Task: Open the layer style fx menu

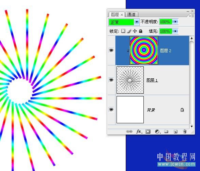Action: coord(139,131)
